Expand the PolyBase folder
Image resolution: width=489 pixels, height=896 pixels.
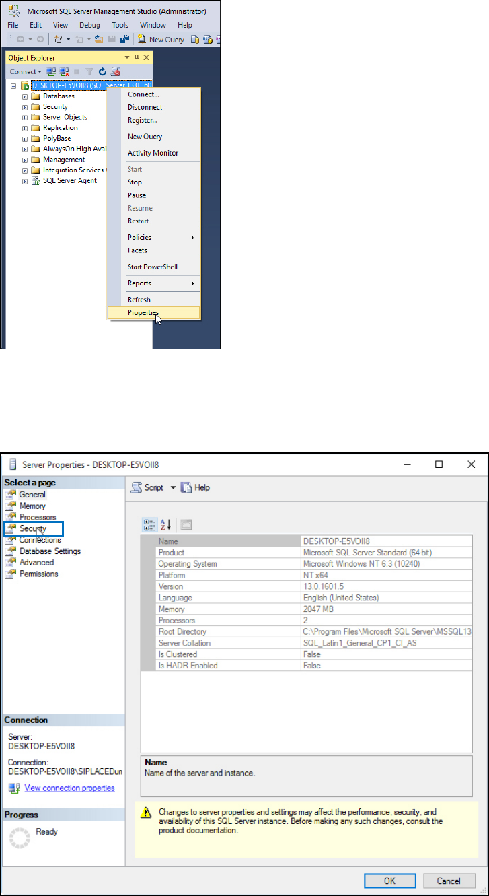click(x=25, y=139)
